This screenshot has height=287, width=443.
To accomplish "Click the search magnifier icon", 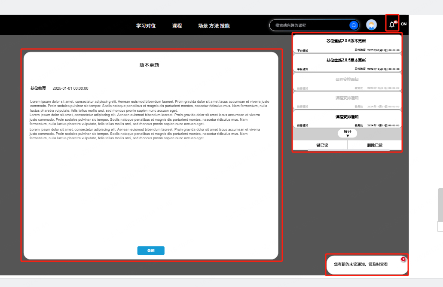I will click(x=353, y=25).
